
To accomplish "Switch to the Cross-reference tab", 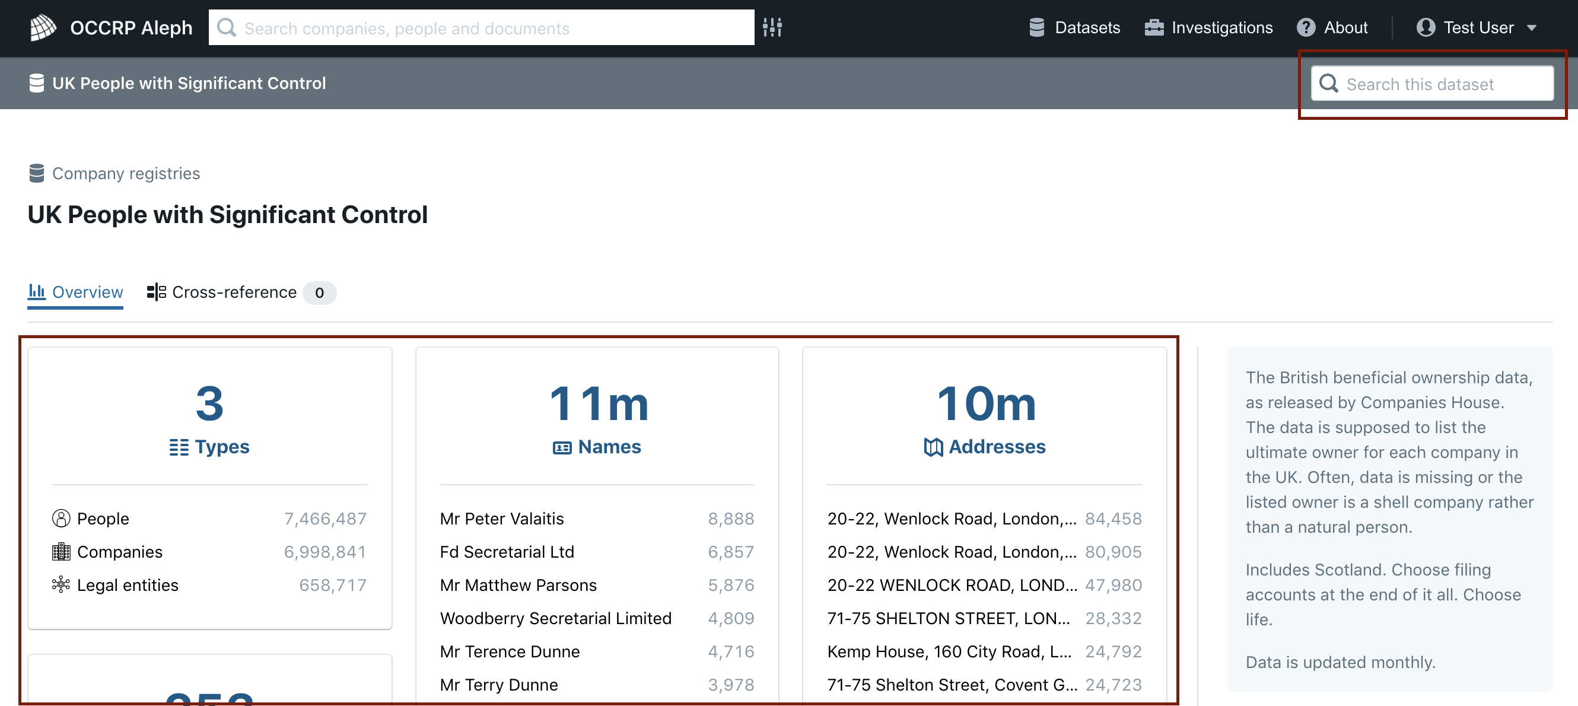I will click(x=241, y=292).
